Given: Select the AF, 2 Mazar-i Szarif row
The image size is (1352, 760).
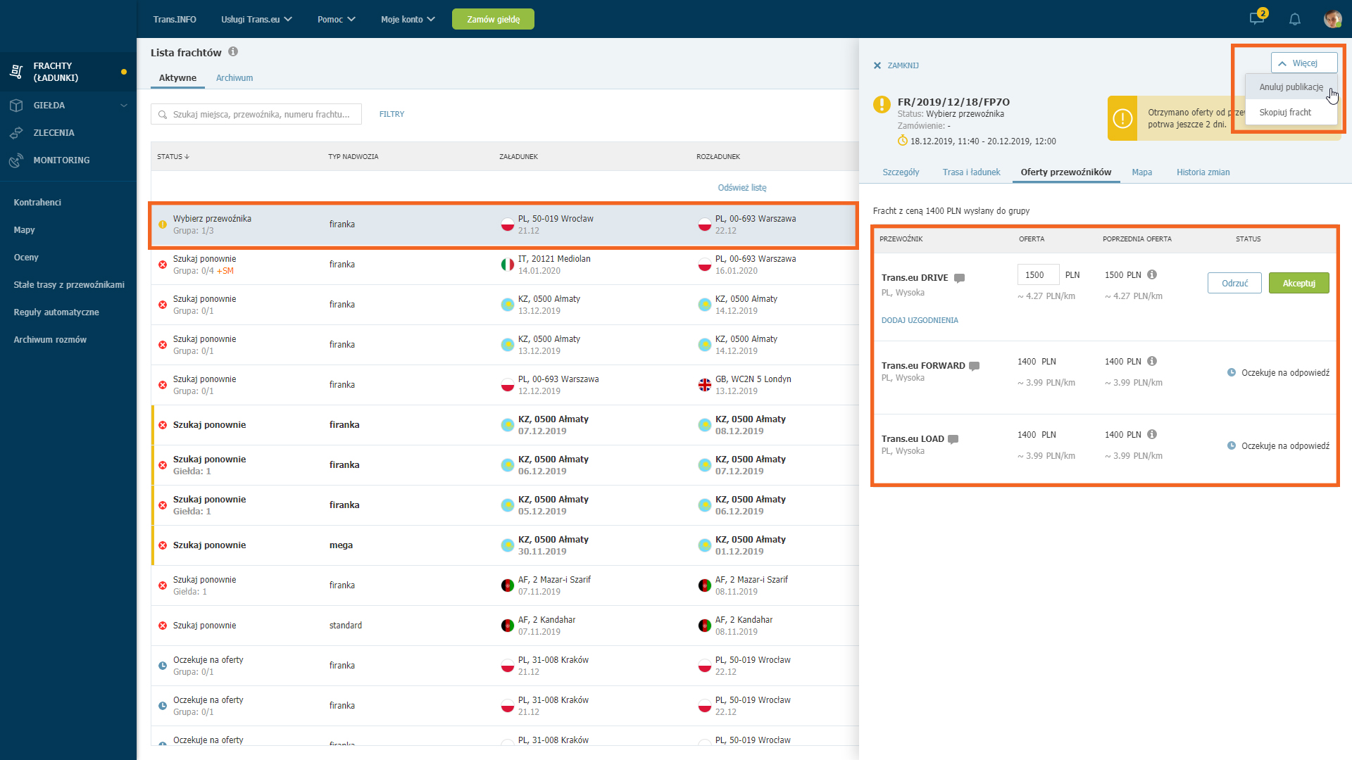Looking at the screenshot, I should [505, 585].
